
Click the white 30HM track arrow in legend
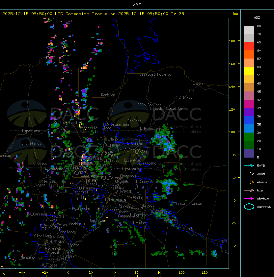click(249, 174)
